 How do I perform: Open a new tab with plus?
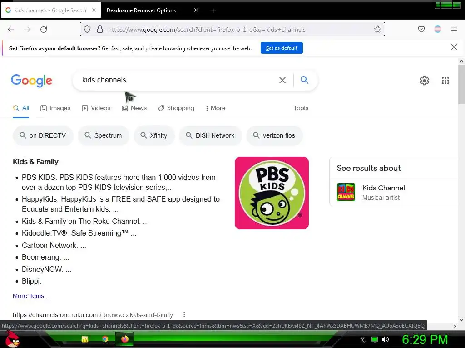[x=213, y=10]
